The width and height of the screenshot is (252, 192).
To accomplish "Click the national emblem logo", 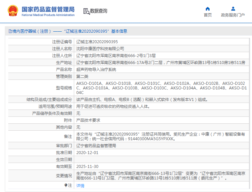I will pyautogui.click(x=13, y=11).
